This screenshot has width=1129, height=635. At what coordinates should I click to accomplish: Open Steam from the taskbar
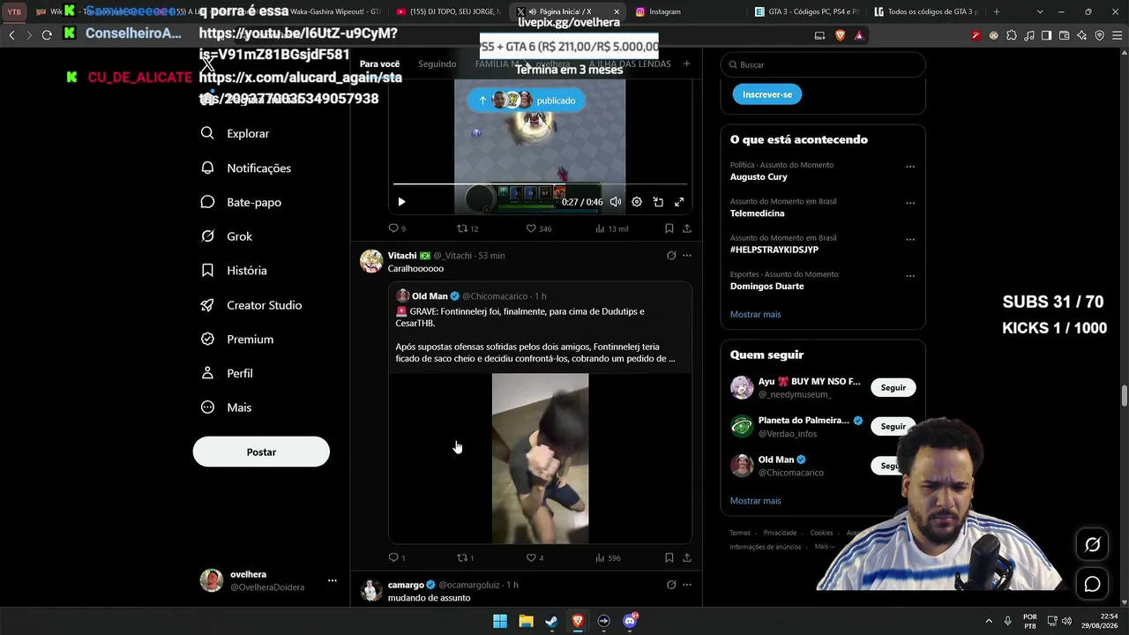point(552,621)
